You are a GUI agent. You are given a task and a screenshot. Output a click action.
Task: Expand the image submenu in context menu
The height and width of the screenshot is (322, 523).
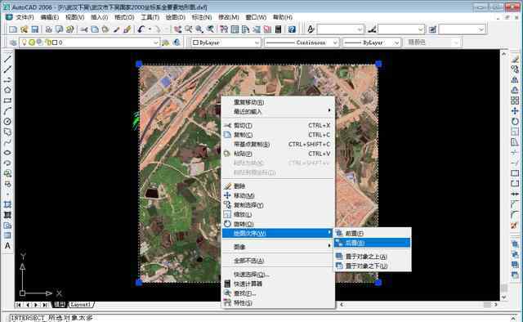[278, 247]
